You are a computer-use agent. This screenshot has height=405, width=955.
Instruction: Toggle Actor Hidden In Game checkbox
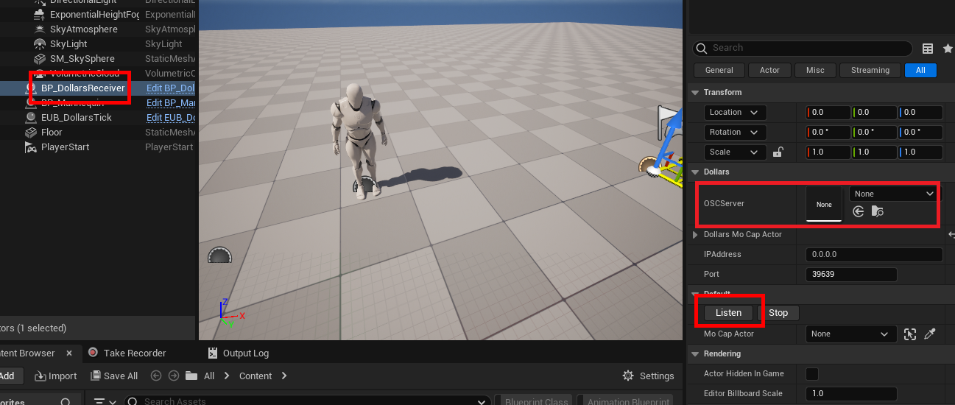click(x=812, y=373)
